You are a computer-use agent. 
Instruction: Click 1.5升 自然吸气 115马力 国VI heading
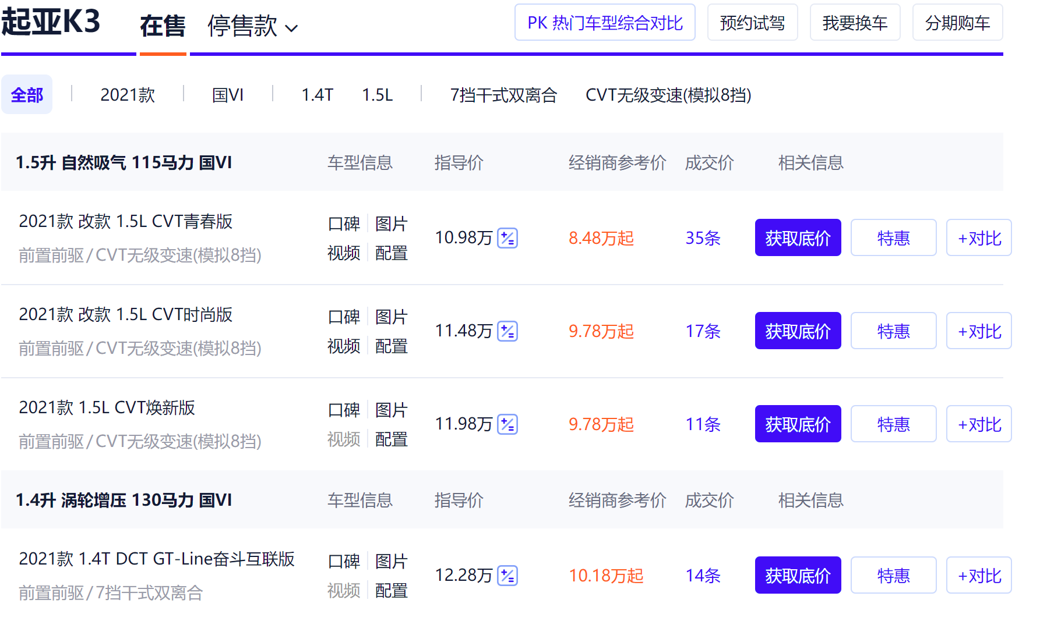[x=124, y=162]
